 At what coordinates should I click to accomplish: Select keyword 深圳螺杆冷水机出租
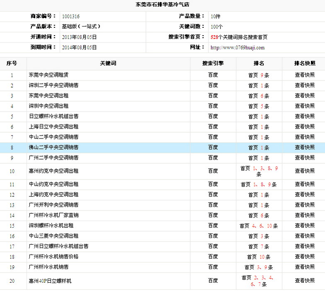point(51,226)
